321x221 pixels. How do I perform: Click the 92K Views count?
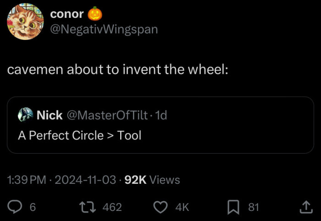pyautogui.click(x=152, y=180)
